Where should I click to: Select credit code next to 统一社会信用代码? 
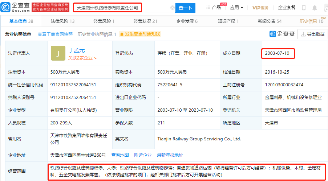[73, 85]
